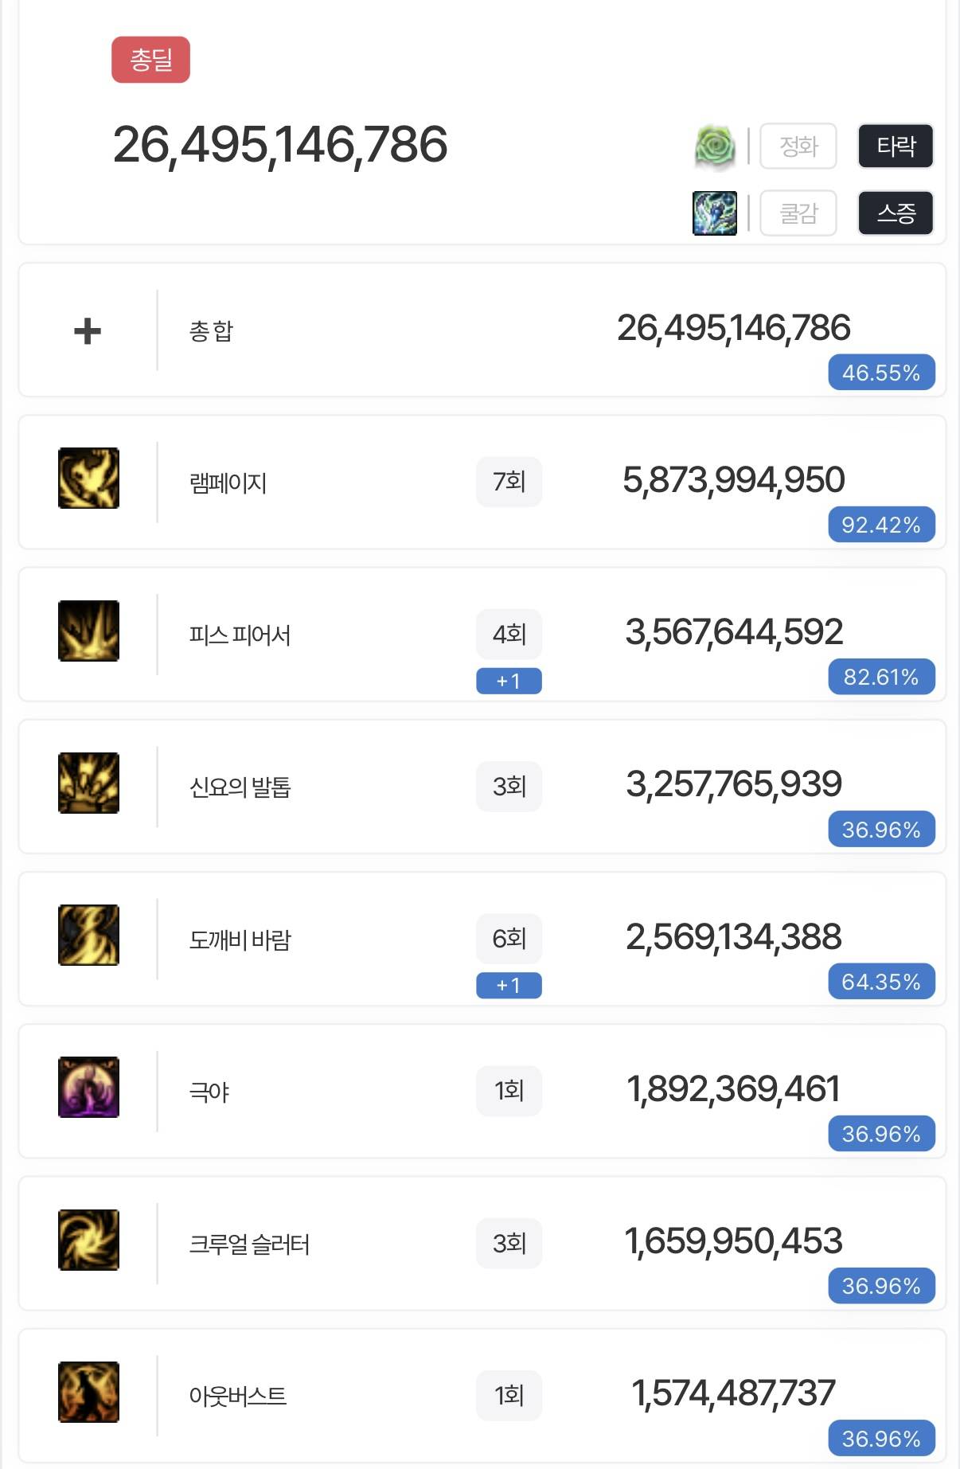This screenshot has height=1469, width=960.
Task: Select the 스증 option
Action: coord(896,213)
